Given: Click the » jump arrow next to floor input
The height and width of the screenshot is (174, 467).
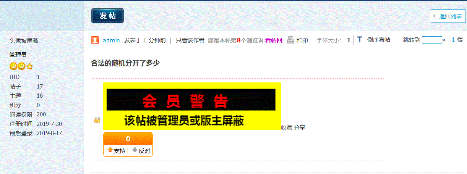Looking at the screenshot, I should [444, 40].
